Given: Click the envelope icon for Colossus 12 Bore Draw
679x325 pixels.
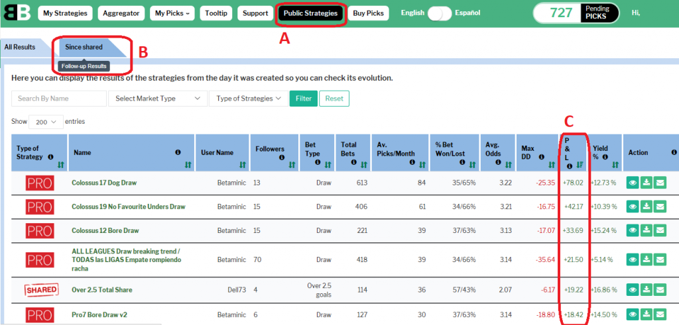Looking at the screenshot, I should click(x=660, y=230).
